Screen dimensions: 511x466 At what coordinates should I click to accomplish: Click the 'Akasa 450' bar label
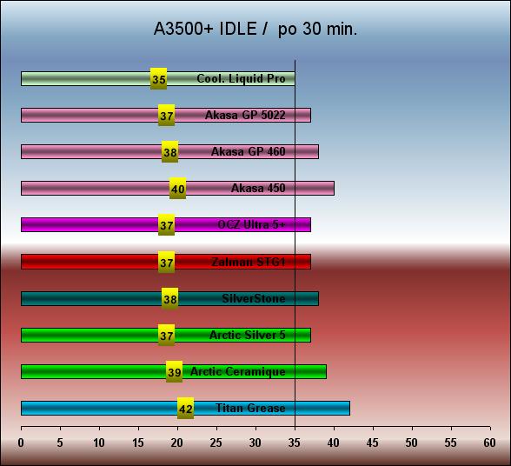click(x=258, y=188)
